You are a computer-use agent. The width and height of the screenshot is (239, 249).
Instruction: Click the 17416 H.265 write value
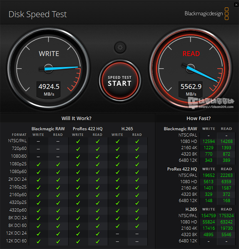click(x=209, y=228)
